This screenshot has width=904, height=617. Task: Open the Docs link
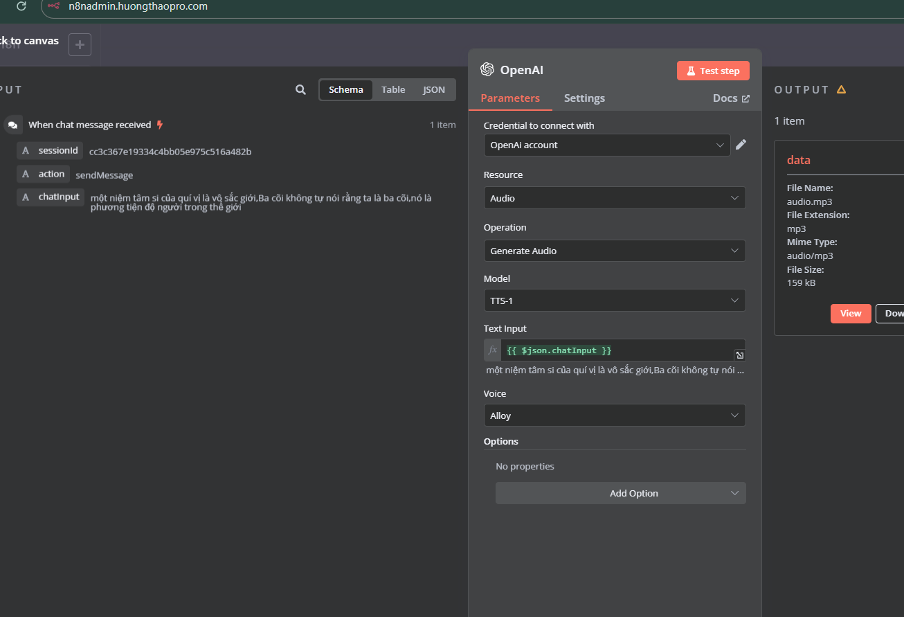point(731,98)
